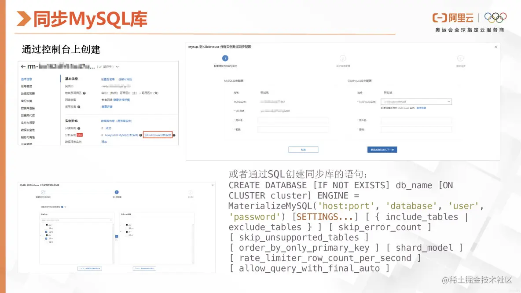
Task: Collapse the db2 node in source tree
Action: pos(41,225)
